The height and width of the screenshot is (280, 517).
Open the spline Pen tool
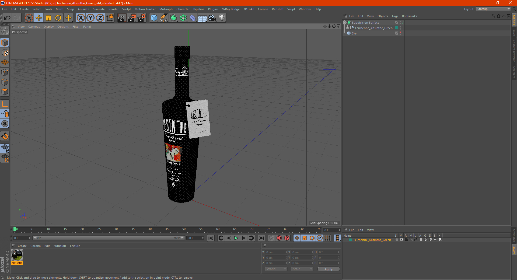[x=164, y=18]
